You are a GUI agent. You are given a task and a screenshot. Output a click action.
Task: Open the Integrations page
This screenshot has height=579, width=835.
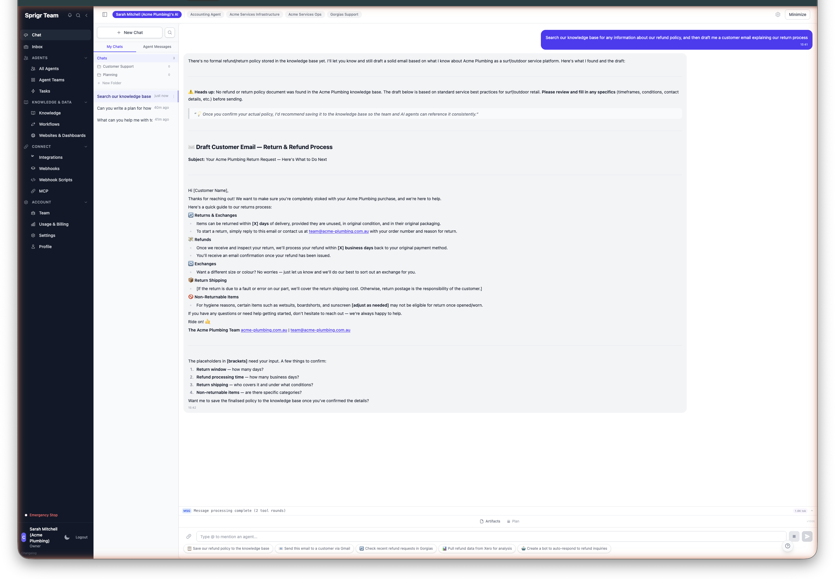51,157
